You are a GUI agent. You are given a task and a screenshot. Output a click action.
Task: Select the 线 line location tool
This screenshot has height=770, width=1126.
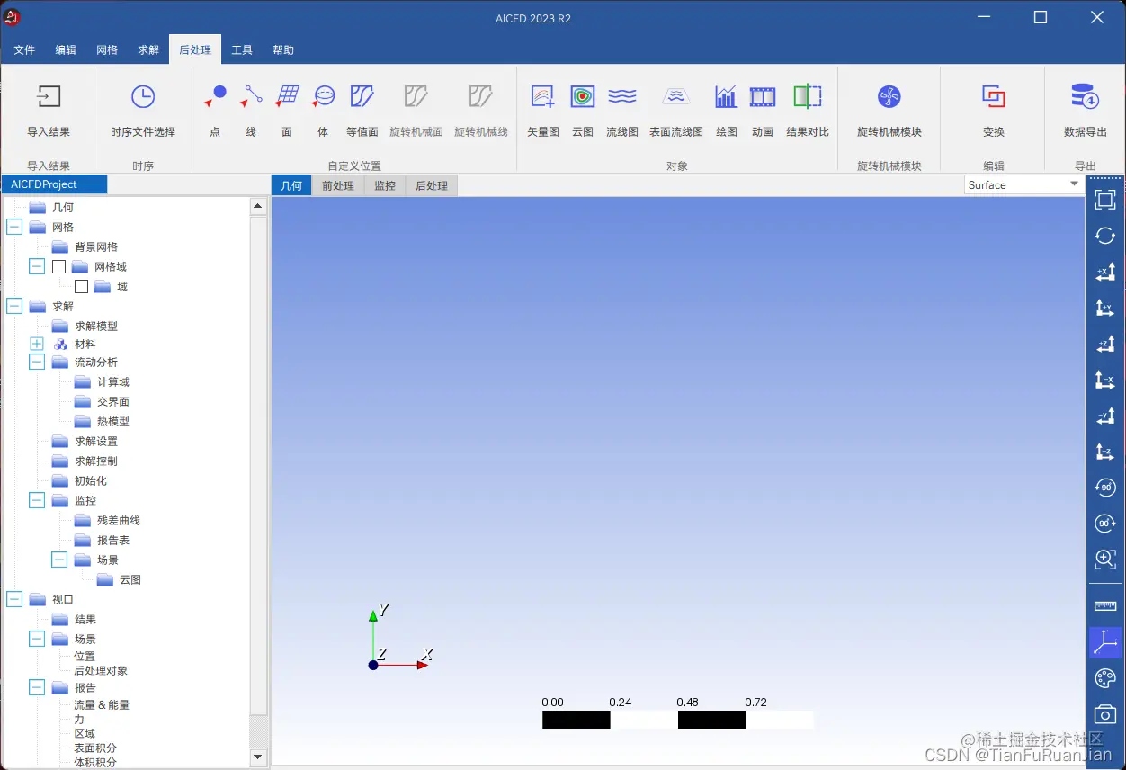pos(251,95)
